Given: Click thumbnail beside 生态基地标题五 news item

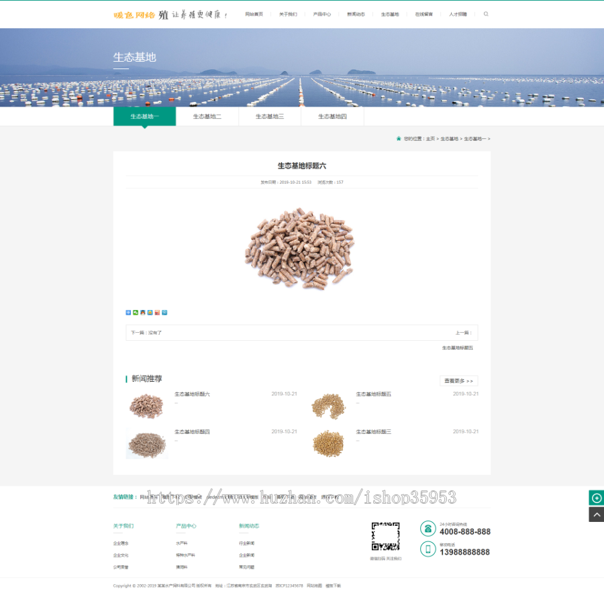Looking at the screenshot, I should (x=328, y=406).
